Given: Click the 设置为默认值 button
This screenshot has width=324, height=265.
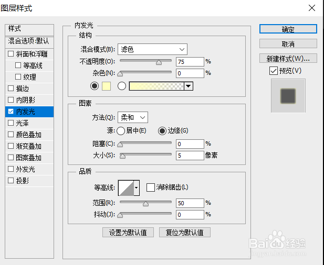Looking at the screenshot, I should (x=128, y=233).
